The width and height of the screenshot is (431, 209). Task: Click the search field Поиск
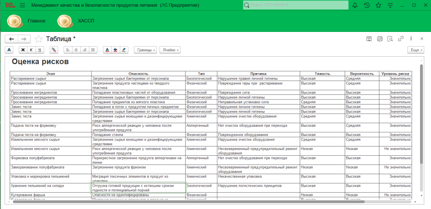pos(296,5)
